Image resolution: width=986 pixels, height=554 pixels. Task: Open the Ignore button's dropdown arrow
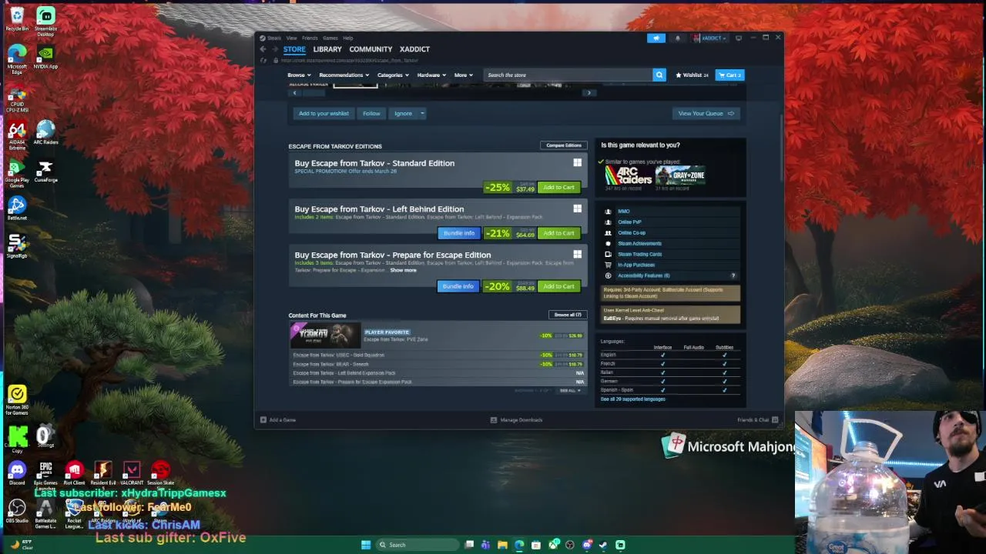coord(422,113)
